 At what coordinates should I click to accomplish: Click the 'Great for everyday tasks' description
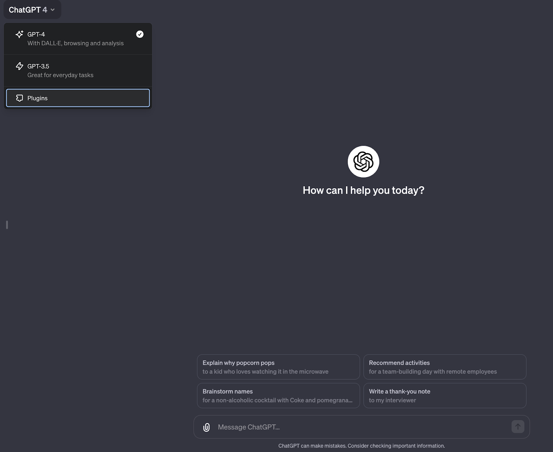pos(60,75)
